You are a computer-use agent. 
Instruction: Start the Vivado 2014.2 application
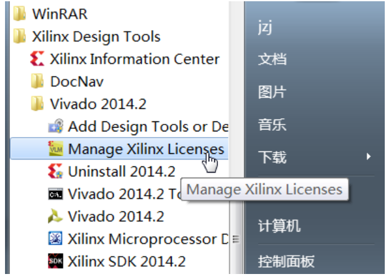pyautogui.click(x=116, y=216)
